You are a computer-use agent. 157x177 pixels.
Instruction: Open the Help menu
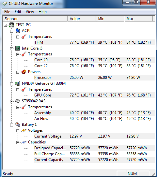click(42, 12)
